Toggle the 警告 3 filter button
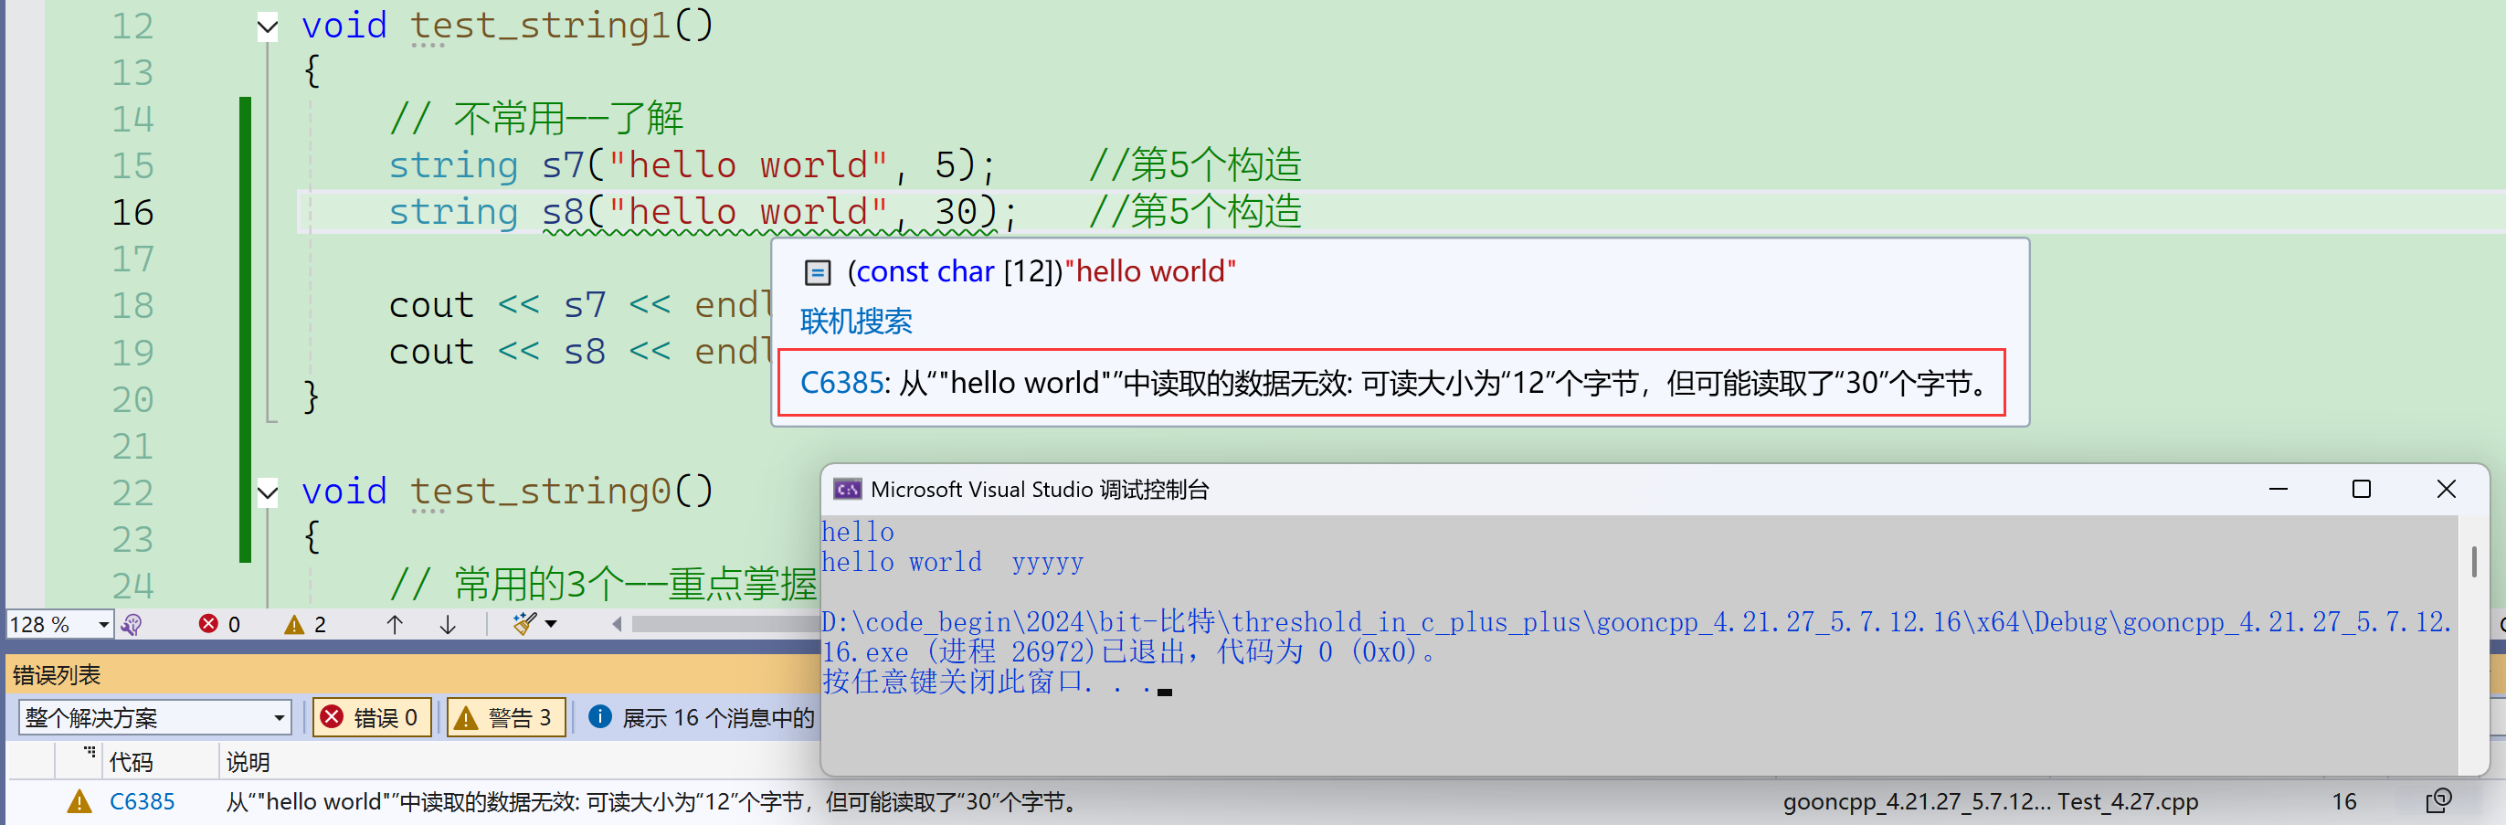Viewport: 2506px width, 825px height. pyautogui.click(x=506, y=718)
